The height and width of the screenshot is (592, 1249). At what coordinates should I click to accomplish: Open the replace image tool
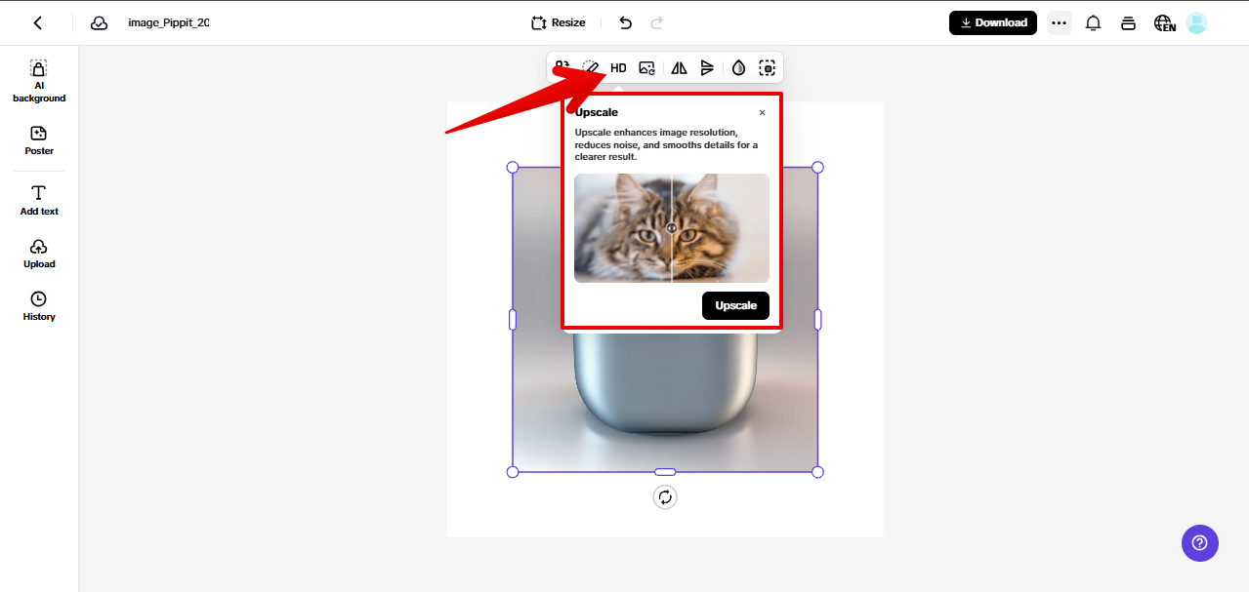tap(645, 67)
